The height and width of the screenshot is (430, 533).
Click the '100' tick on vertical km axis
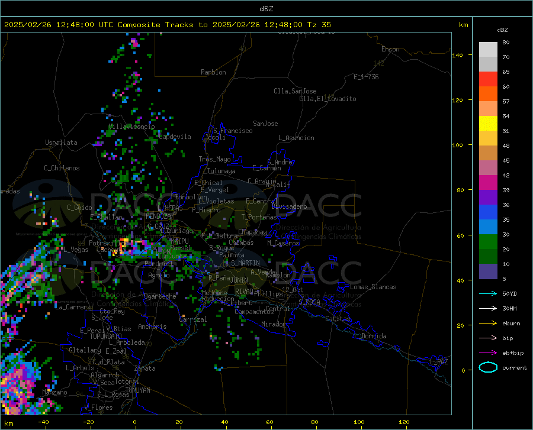click(457, 146)
